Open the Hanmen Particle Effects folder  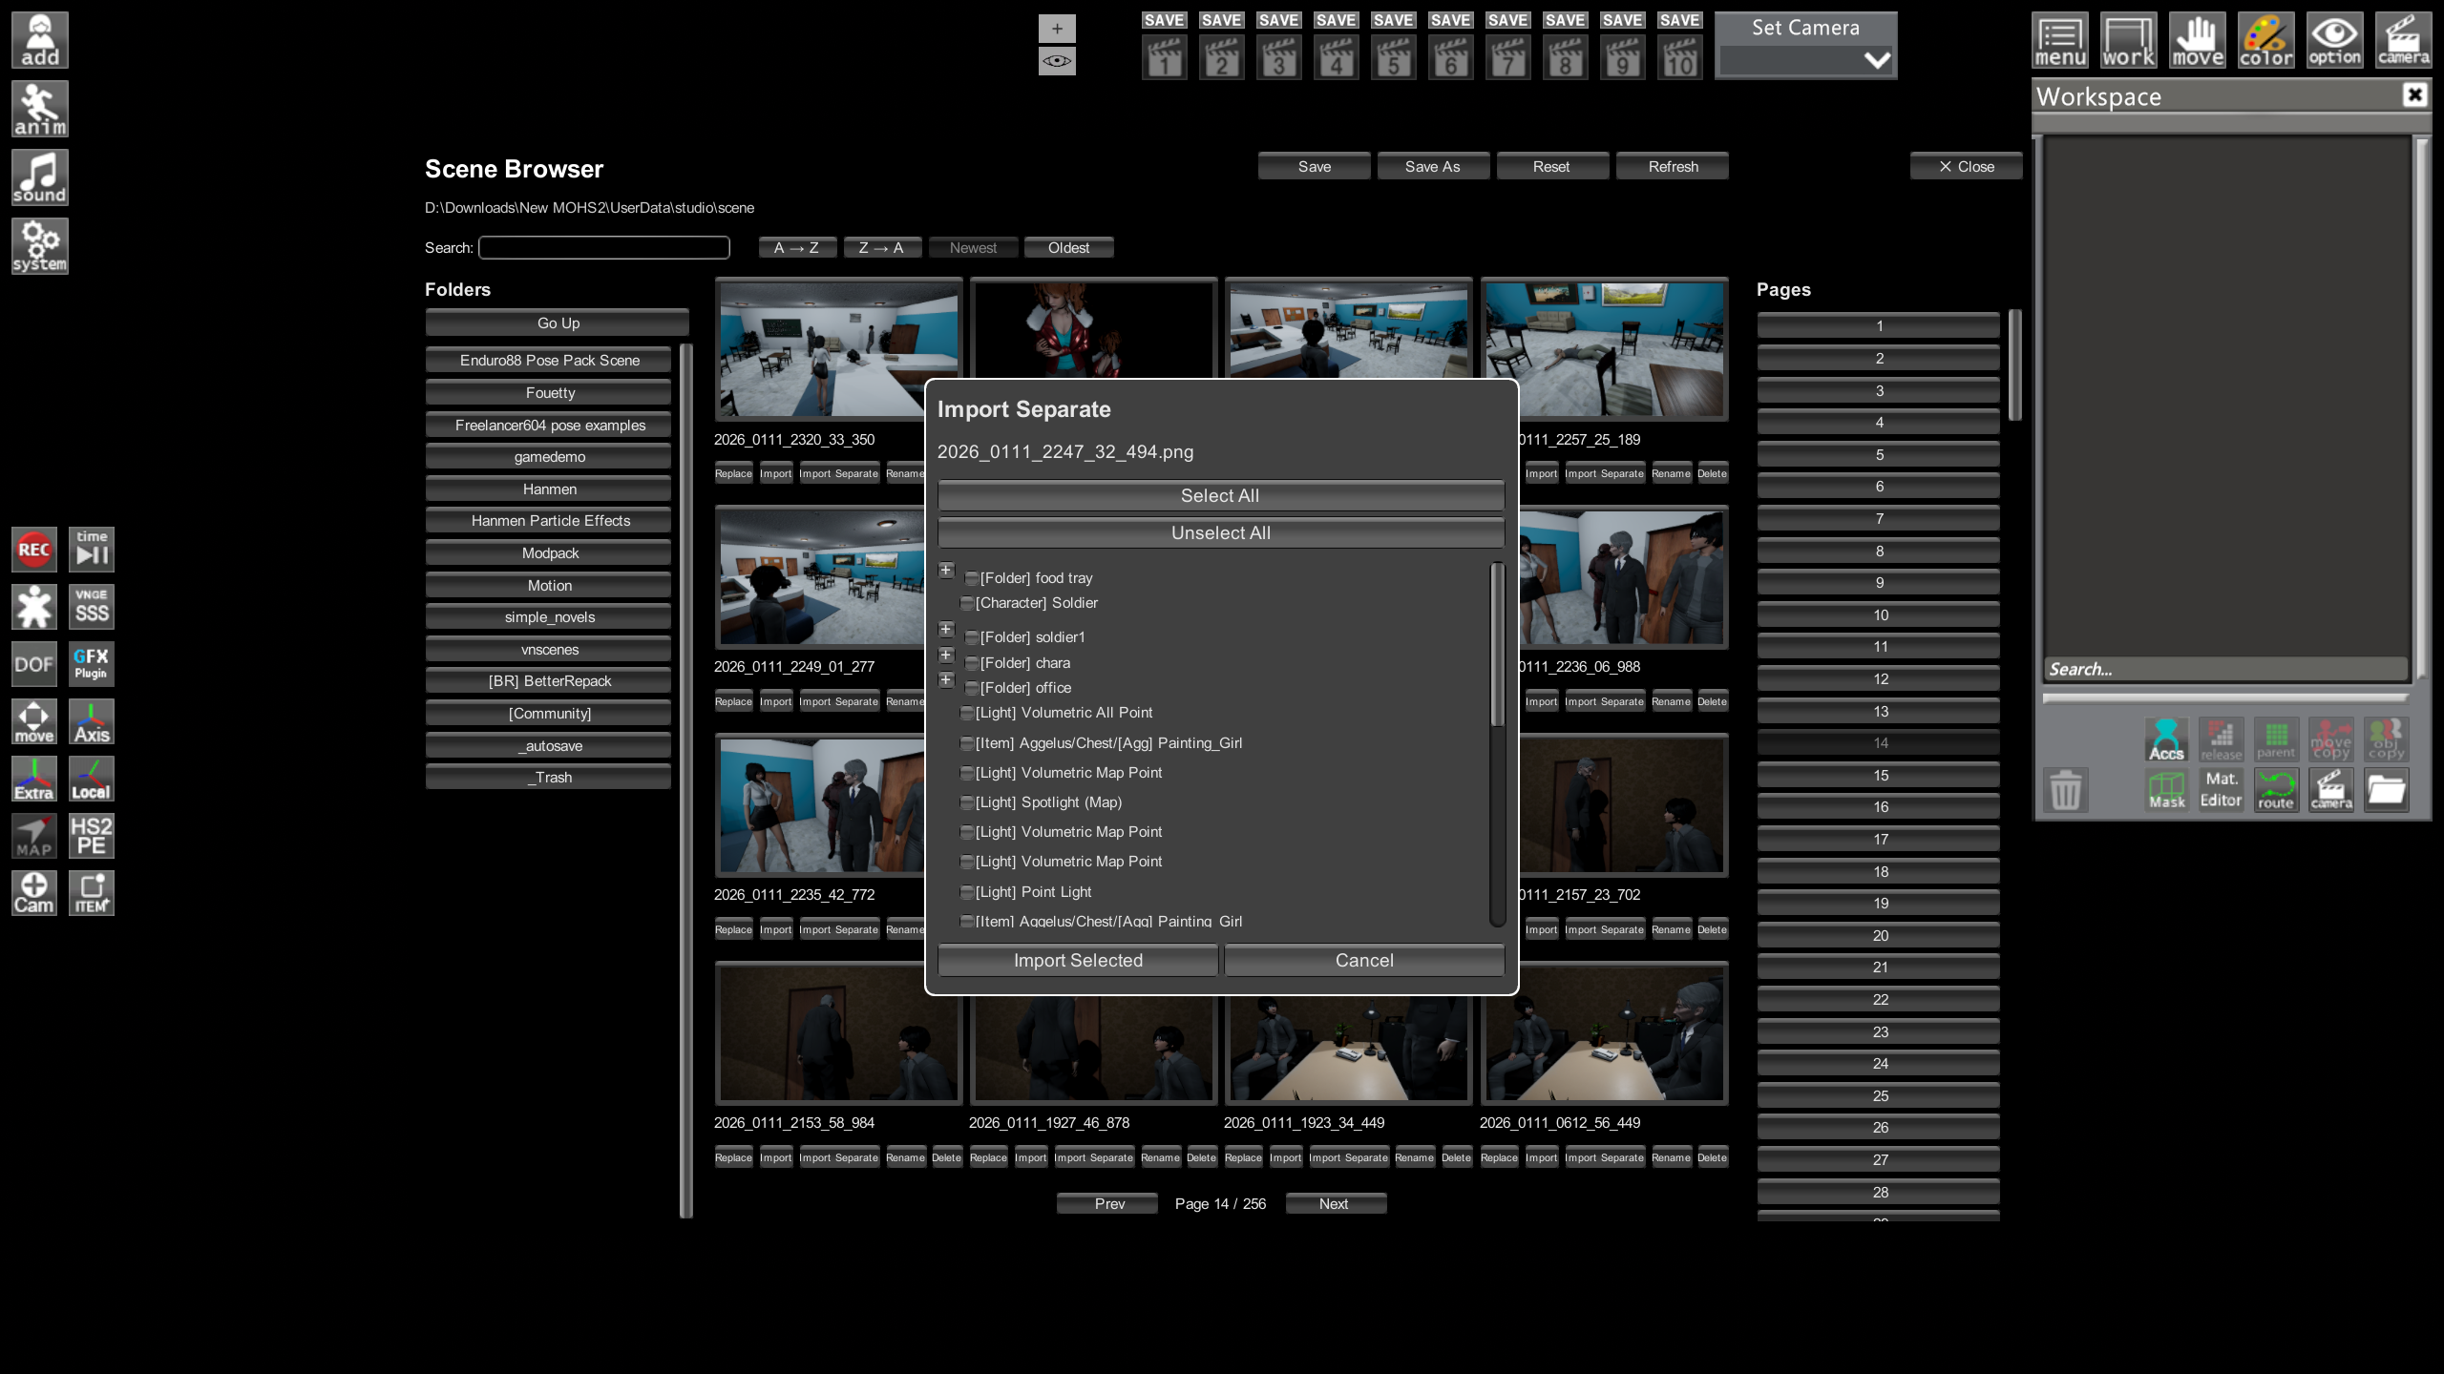[549, 521]
